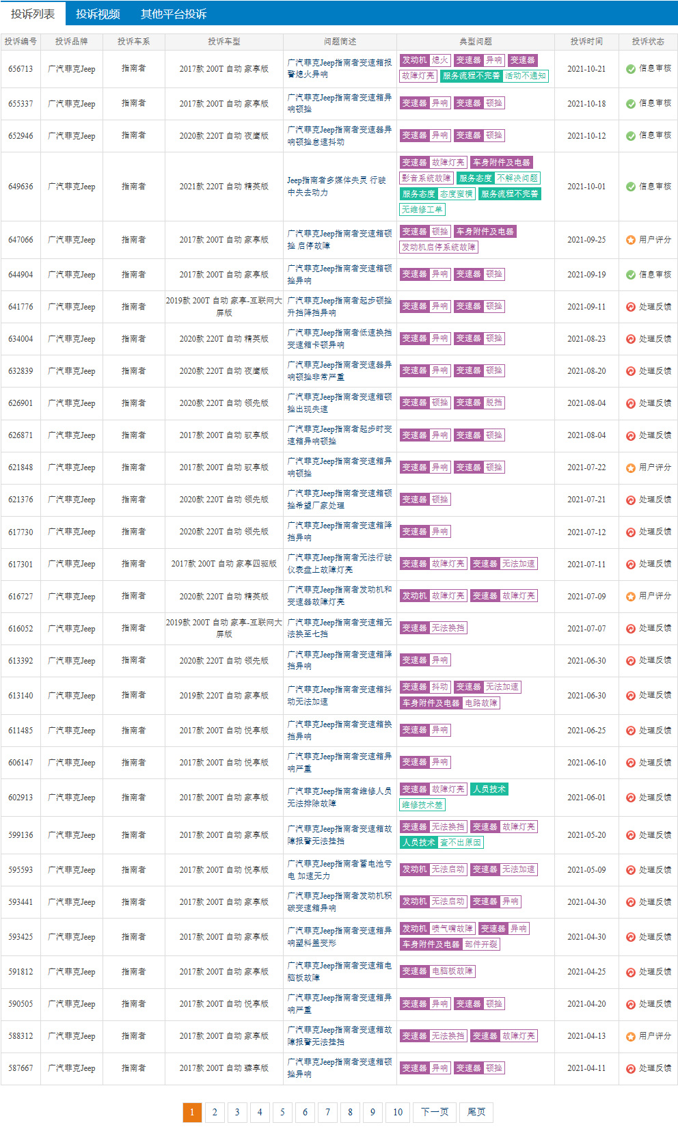Click the 典型问题 column header

click(x=476, y=42)
